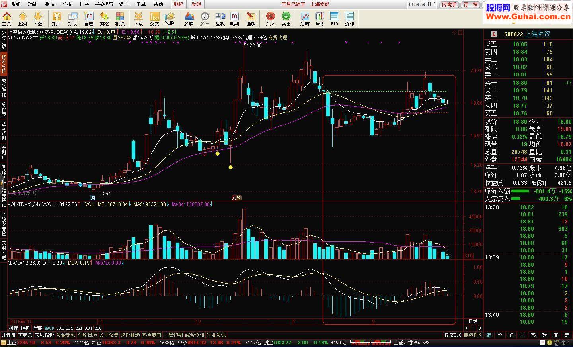
Task: Open the 排名 ranking icon
Action: coord(105,19)
